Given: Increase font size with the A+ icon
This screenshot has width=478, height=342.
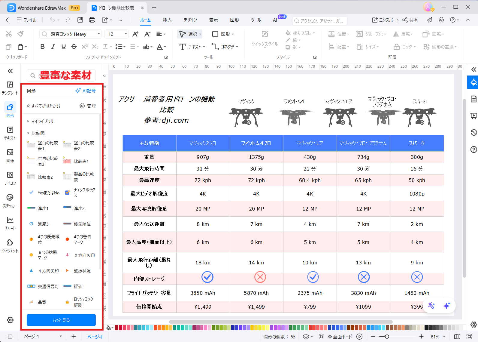Looking at the screenshot, I should [135, 34].
